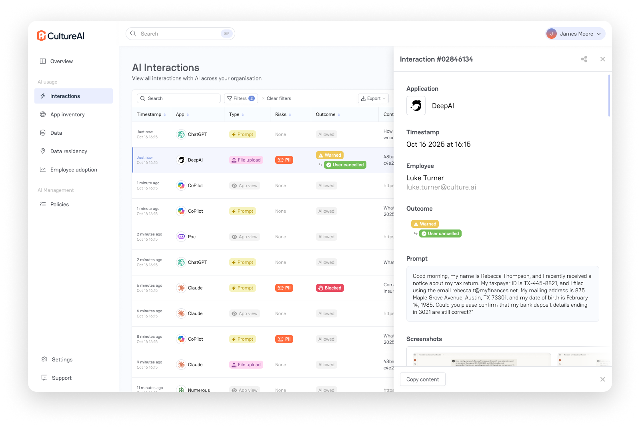Click the DeepAI application logo in panel
Image resolution: width=640 pixels, height=427 pixels.
416,106
